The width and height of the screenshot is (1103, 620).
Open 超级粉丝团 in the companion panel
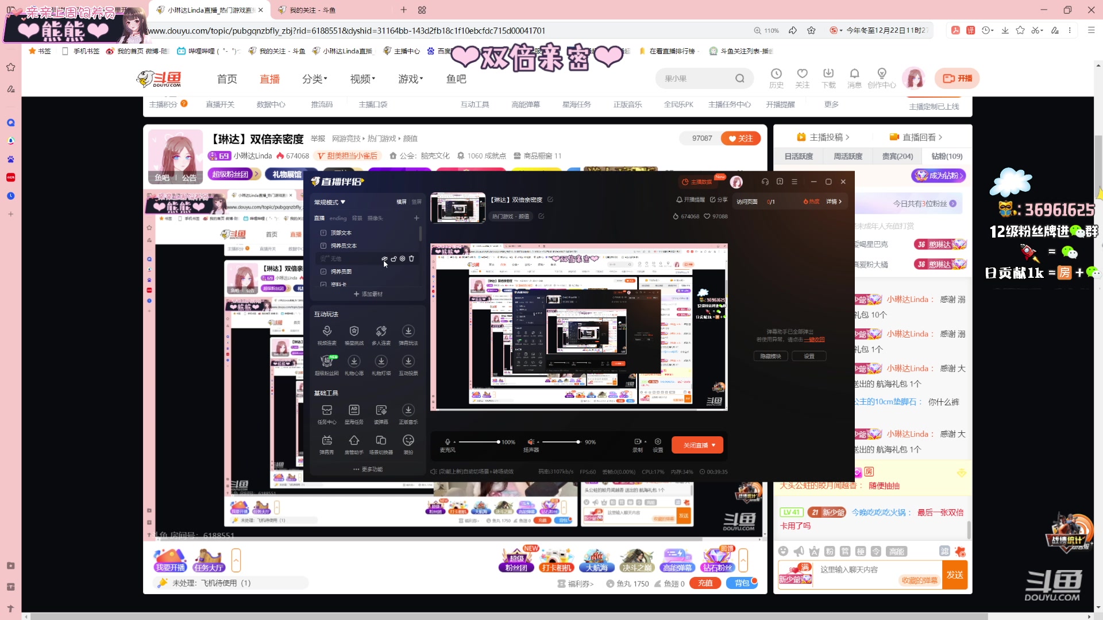(327, 365)
